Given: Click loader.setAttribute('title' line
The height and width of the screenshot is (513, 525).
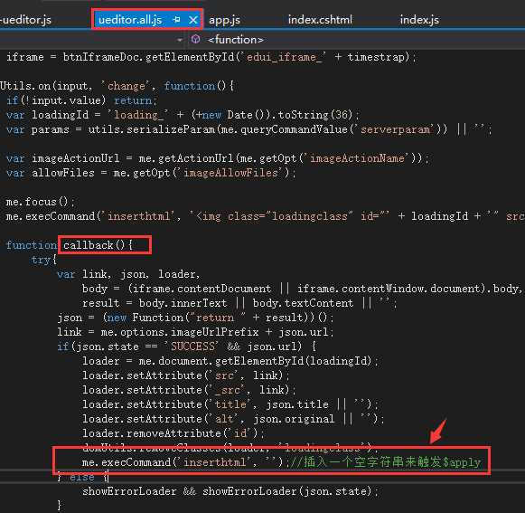Looking at the screenshot, I should 230,404.
